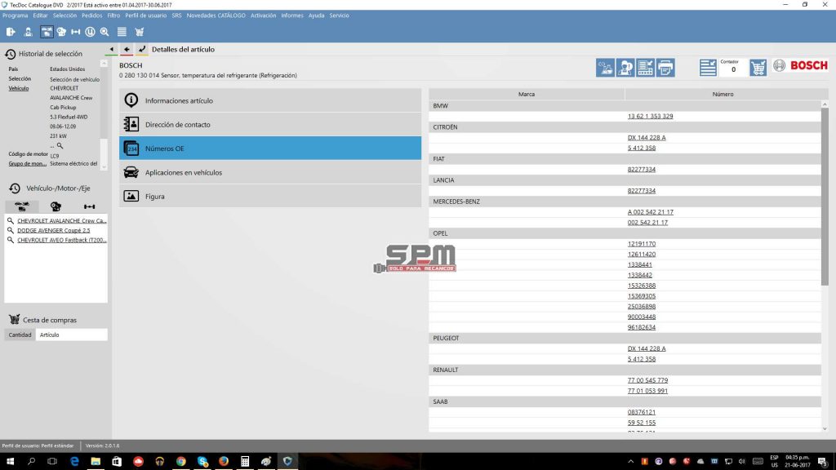
Task: Click the mechanic warning info icon
Action: tap(625, 68)
